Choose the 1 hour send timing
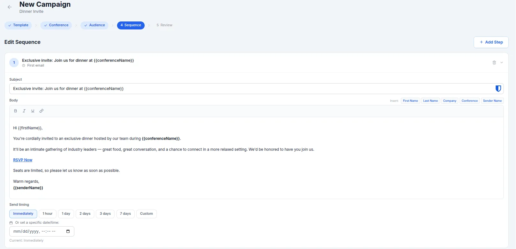 coord(47,214)
